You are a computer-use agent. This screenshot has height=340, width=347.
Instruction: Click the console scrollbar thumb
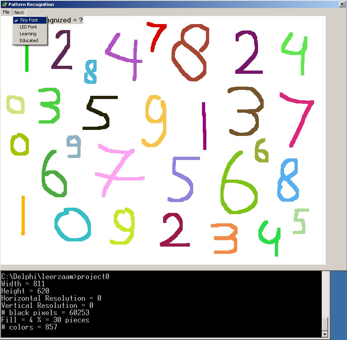325,323
